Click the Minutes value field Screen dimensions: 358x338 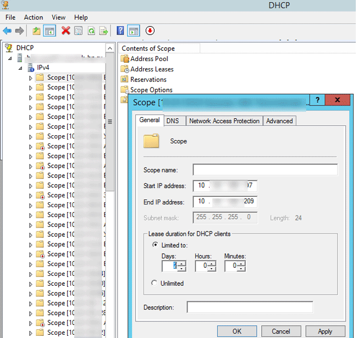click(231, 266)
